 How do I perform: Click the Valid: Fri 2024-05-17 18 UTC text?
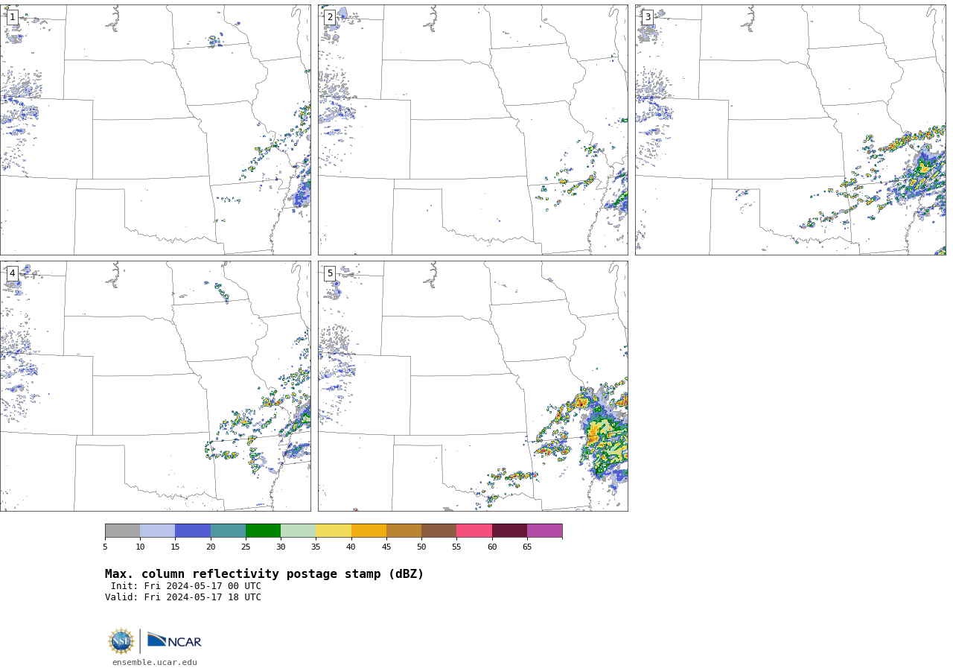(183, 597)
